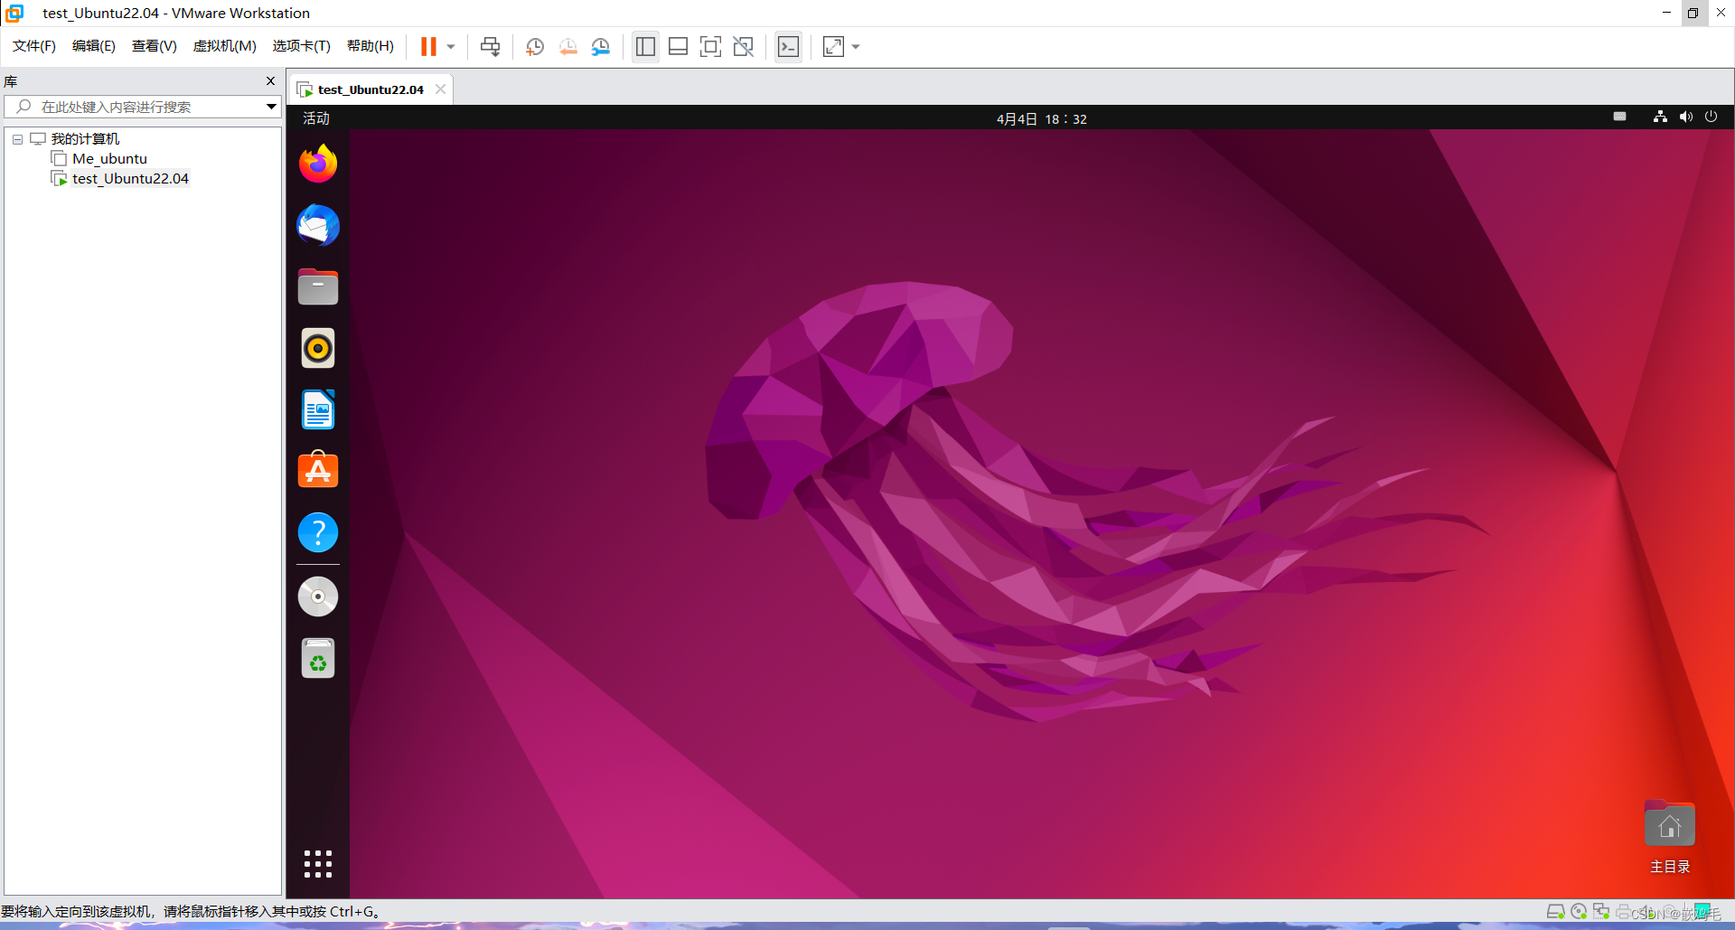Viewport: 1735px width, 930px height.
Task: Click the hard disk status icon
Action: [1556, 912]
